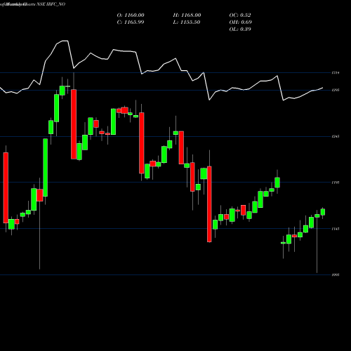The width and height of the screenshot is (351, 351).
Task: Click the 'H: 1168.00' high price value
Action: [187, 15]
